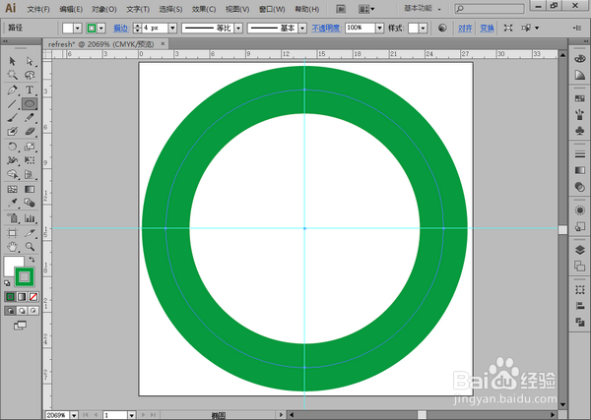Open the 视图(V) menu

tap(237, 9)
